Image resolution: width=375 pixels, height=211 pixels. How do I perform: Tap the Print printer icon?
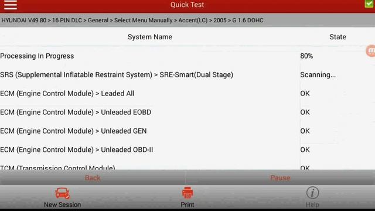tap(187, 193)
